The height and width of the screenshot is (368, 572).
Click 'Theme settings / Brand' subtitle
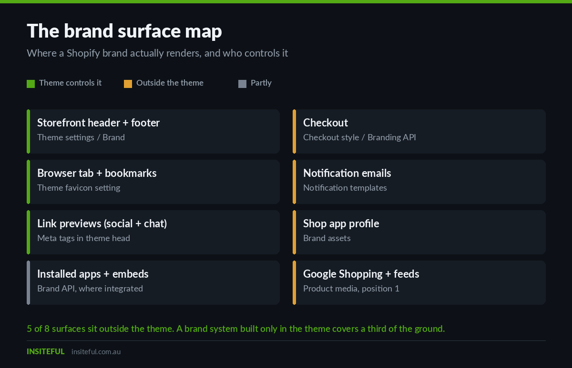pos(81,137)
